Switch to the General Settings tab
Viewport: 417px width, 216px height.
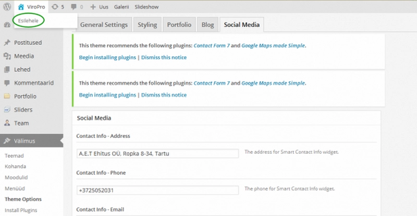click(x=105, y=25)
